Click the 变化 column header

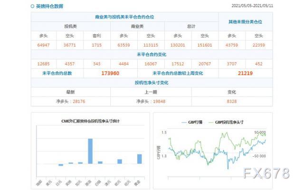(x=232, y=92)
